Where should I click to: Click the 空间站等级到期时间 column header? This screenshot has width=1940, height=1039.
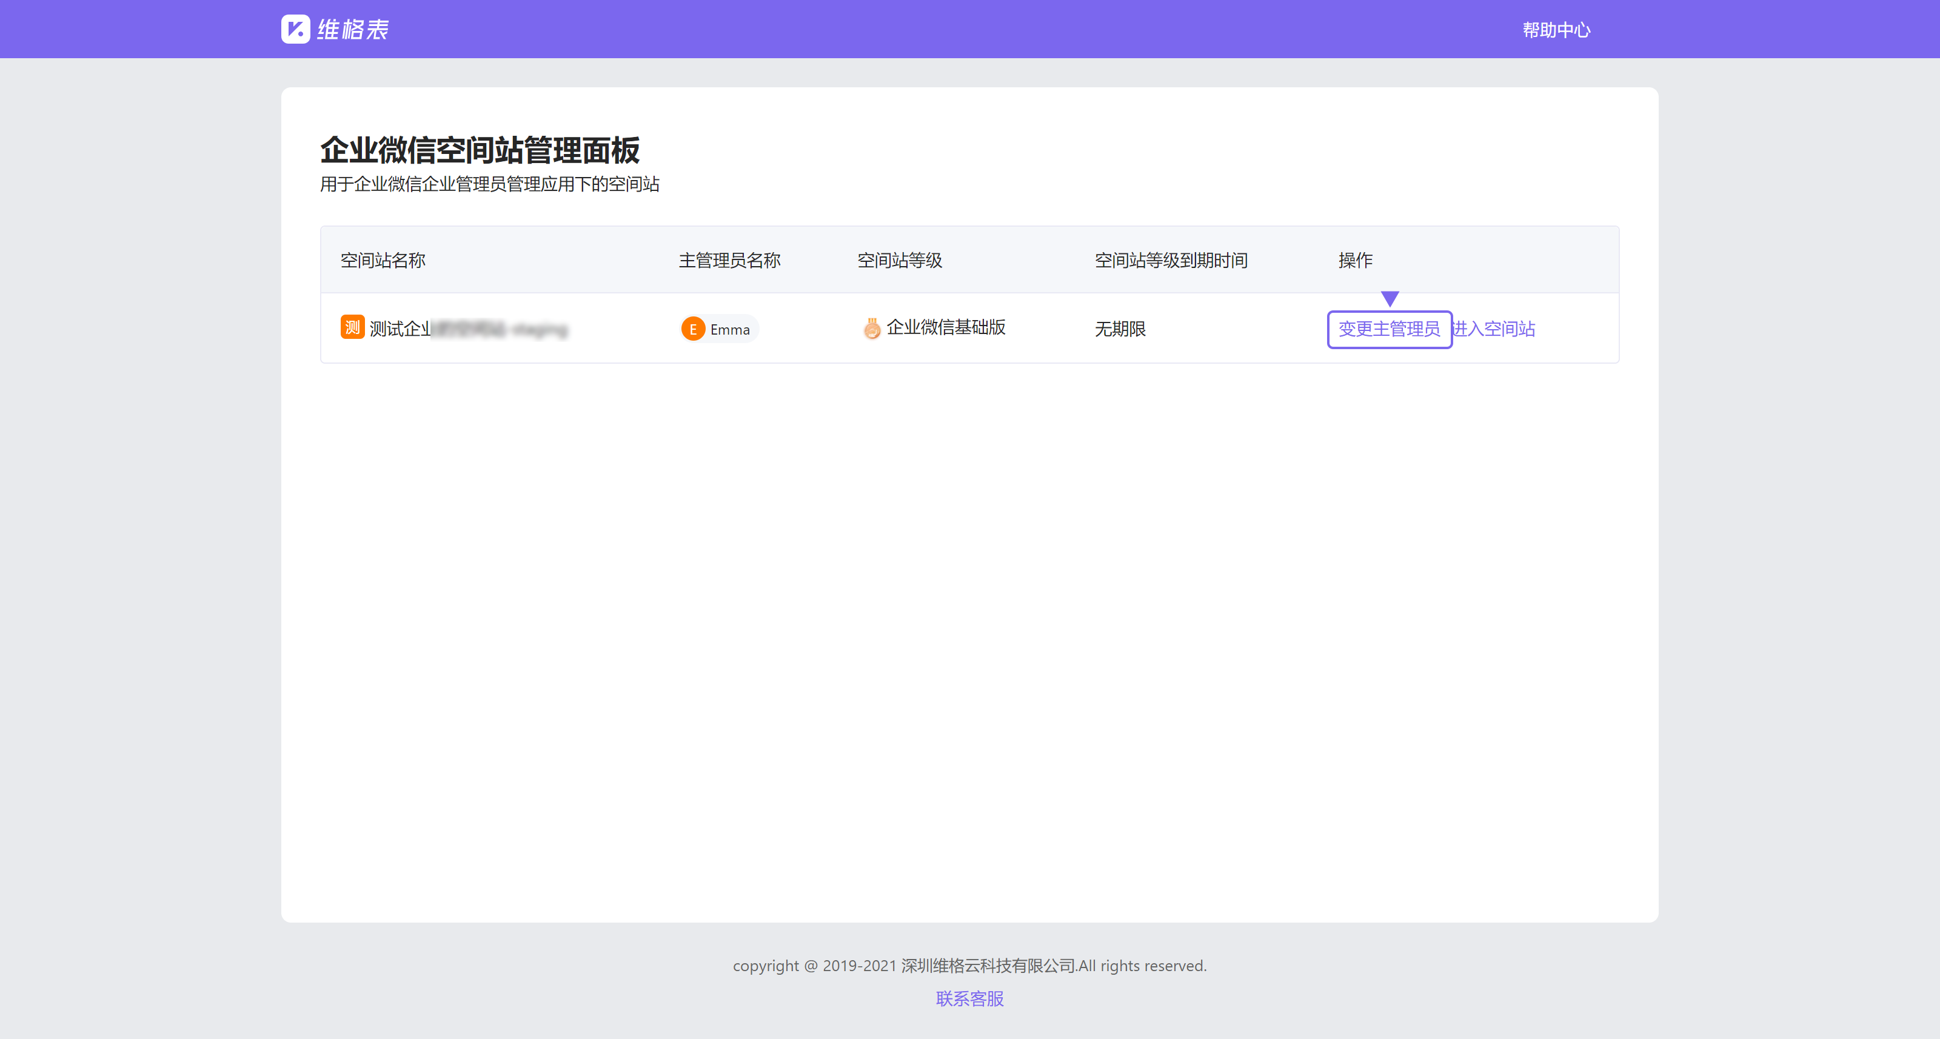point(1170,261)
